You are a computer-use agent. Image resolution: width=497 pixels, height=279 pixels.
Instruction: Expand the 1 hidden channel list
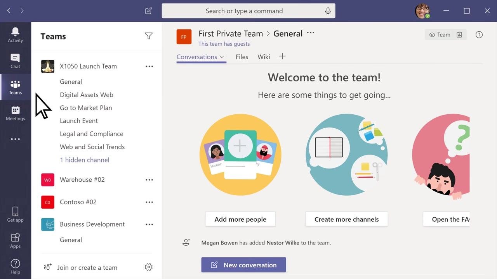coord(85,160)
